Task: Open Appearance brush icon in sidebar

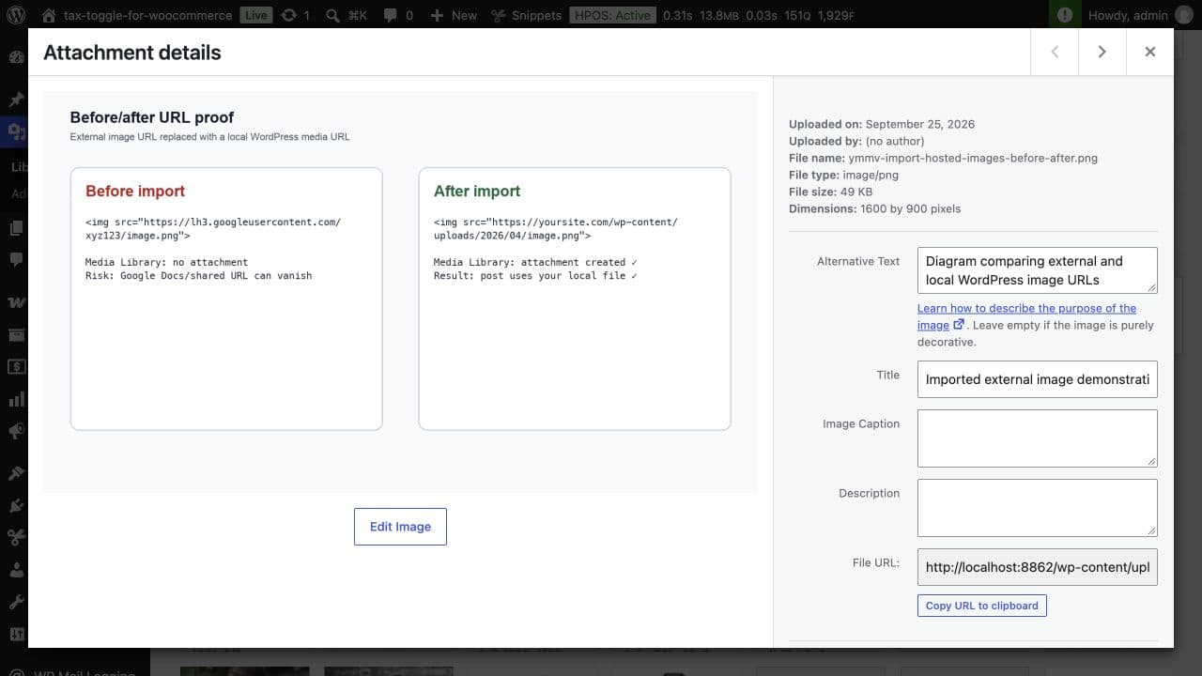Action: point(15,473)
